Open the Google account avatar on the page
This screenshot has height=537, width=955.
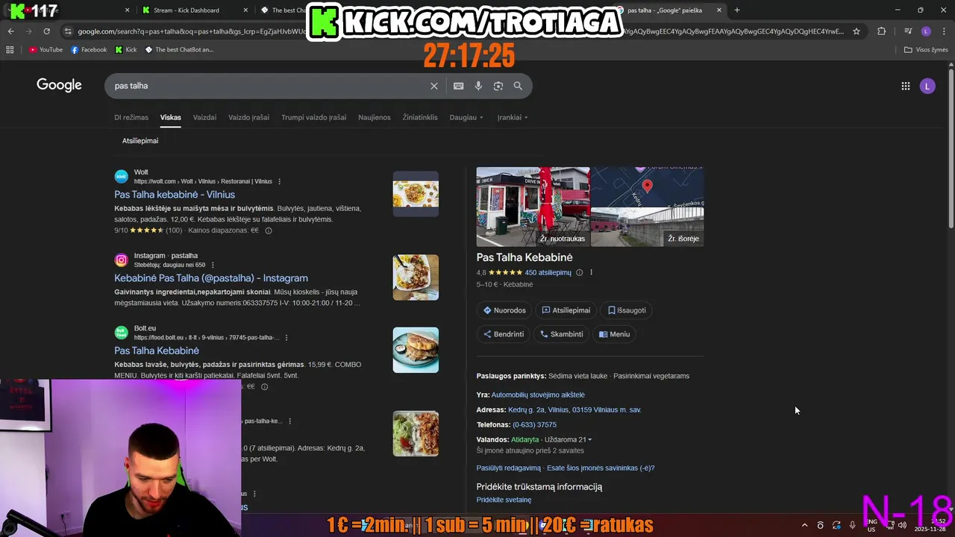[927, 86]
